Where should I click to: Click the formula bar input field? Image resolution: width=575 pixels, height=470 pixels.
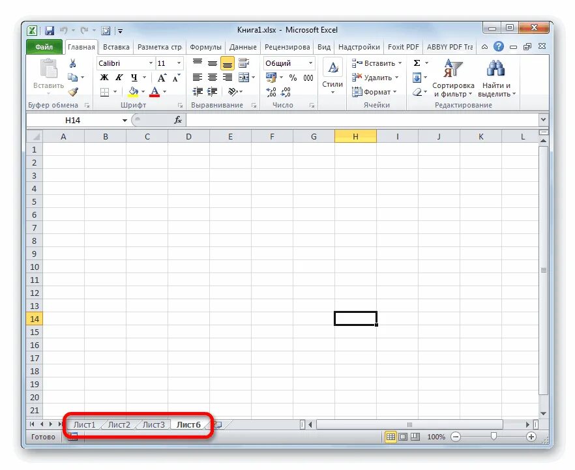tap(362, 120)
